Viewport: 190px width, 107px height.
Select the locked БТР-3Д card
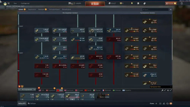114,57
